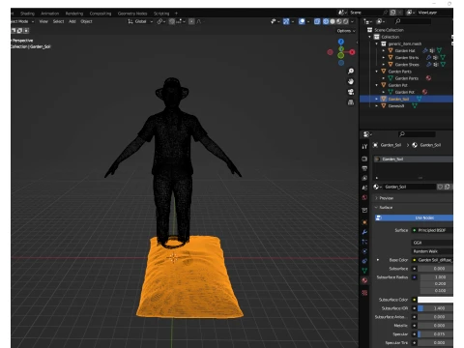The image size is (464, 348).
Task: Click the red X axis on gizmo
Action: (352, 52)
